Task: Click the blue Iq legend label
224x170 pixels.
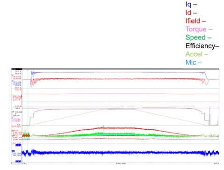Action: (x=191, y=4)
